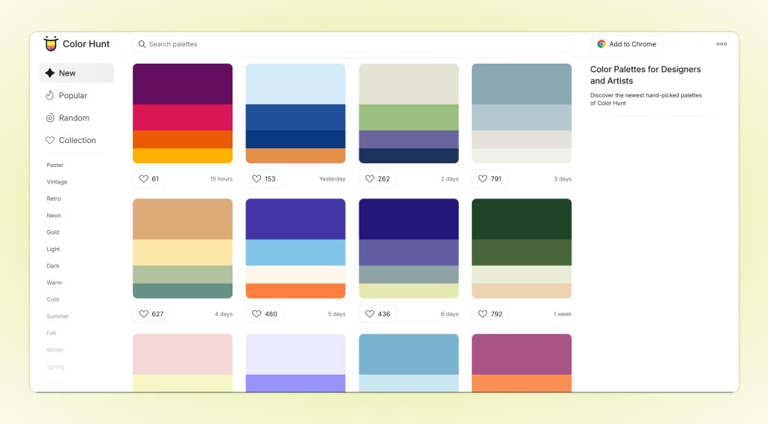Filter palettes by Dark tag

[x=53, y=266]
